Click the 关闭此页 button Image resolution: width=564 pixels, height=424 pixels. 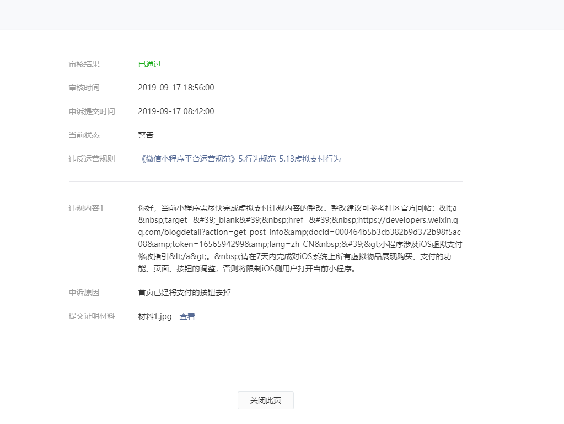265,400
